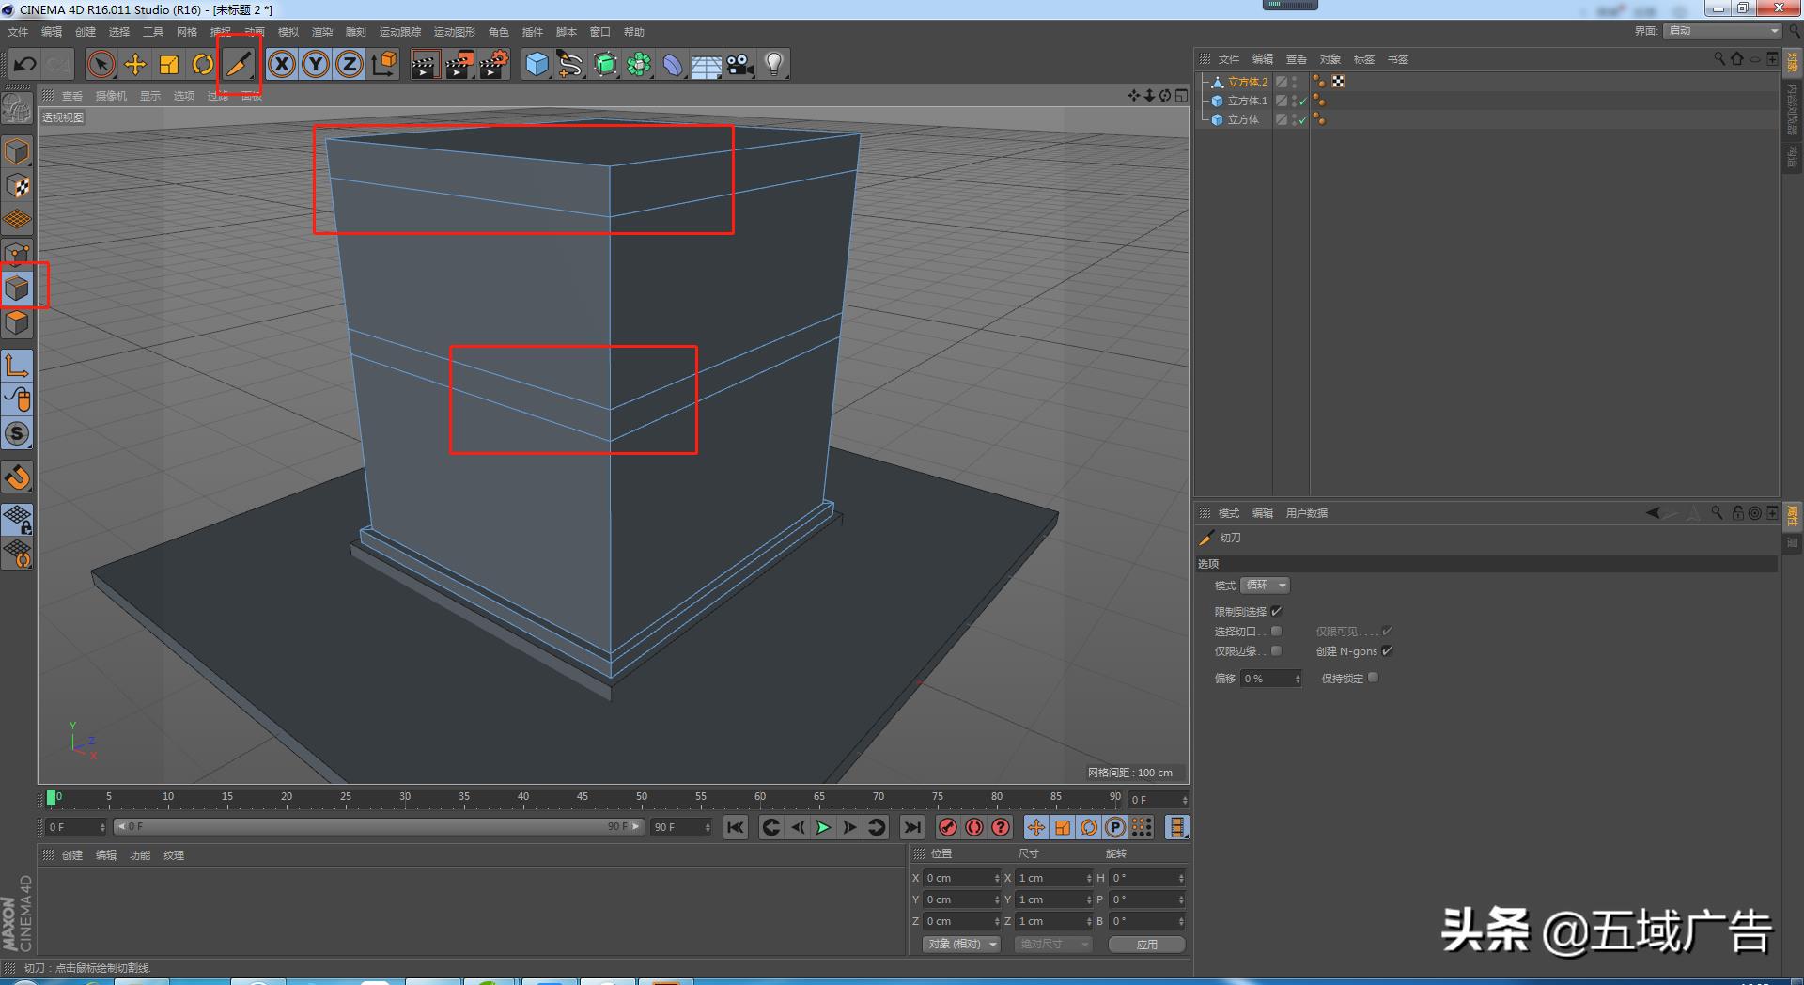Click the UVW checker tag on 立方体.2
The width and height of the screenshot is (1804, 985).
[1338, 82]
